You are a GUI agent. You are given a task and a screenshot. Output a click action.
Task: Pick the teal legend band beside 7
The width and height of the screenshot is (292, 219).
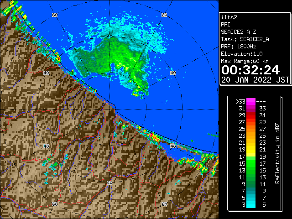(x=251, y=191)
